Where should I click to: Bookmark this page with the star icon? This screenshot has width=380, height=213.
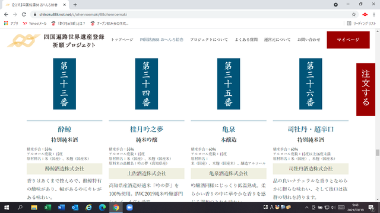pos(354,14)
